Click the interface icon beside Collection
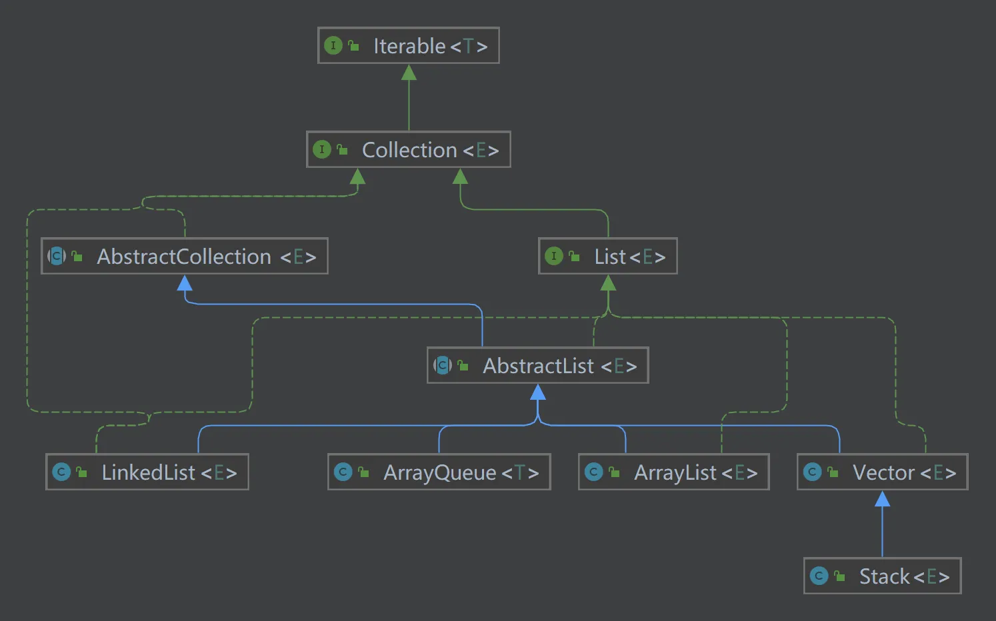Screen dimensions: 996x621 tap(321, 149)
